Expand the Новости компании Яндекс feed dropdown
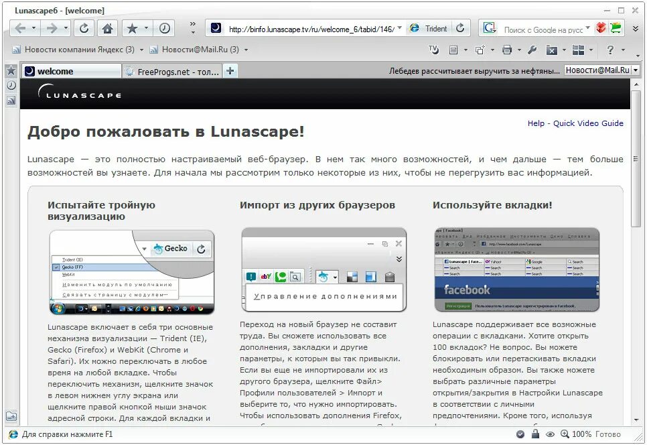This screenshot has height=445, width=647. pyautogui.click(x=141, y=50)
